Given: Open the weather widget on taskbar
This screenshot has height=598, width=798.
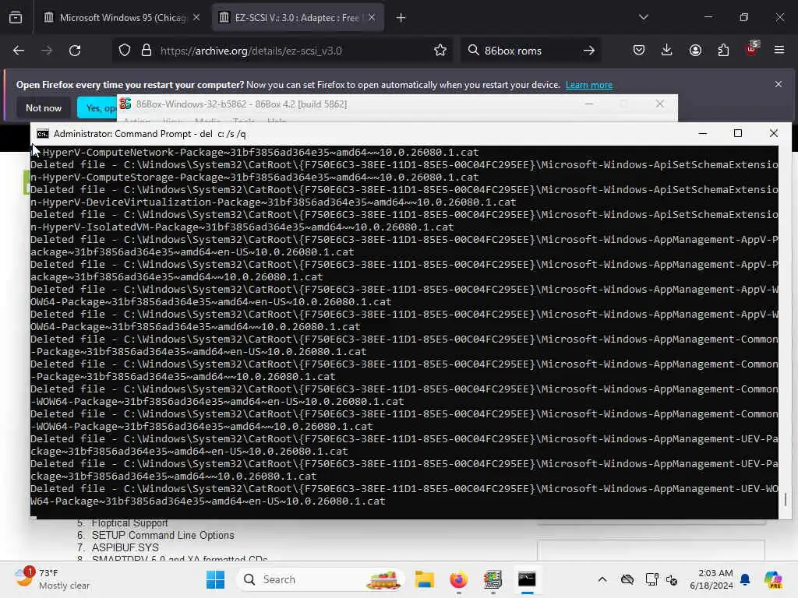Looking at the screenshot, I should pos(51,579).
